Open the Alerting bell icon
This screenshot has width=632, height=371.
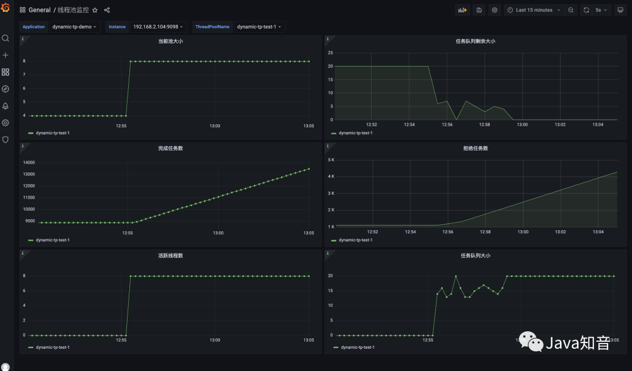(5, 106)
